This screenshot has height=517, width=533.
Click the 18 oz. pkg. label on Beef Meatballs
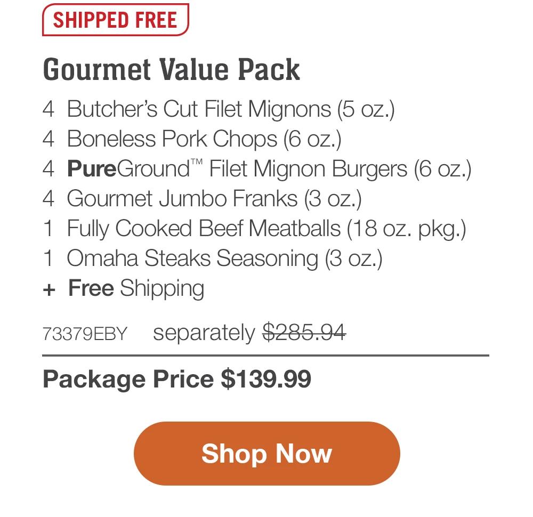(x=408, y=228)
